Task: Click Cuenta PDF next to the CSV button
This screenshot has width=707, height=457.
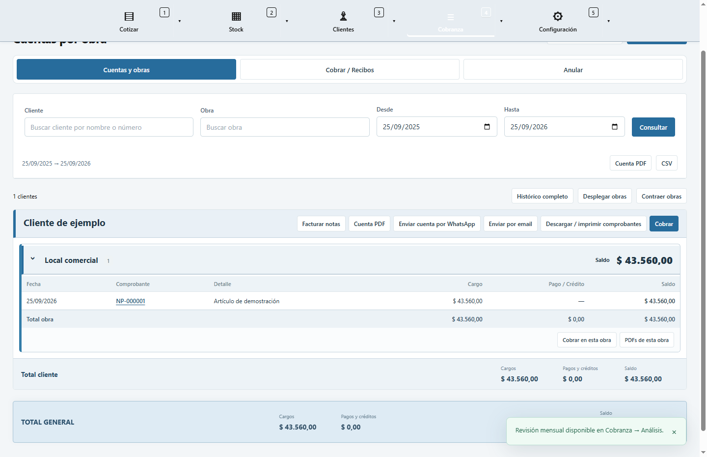Action: (x=630, y=163)
